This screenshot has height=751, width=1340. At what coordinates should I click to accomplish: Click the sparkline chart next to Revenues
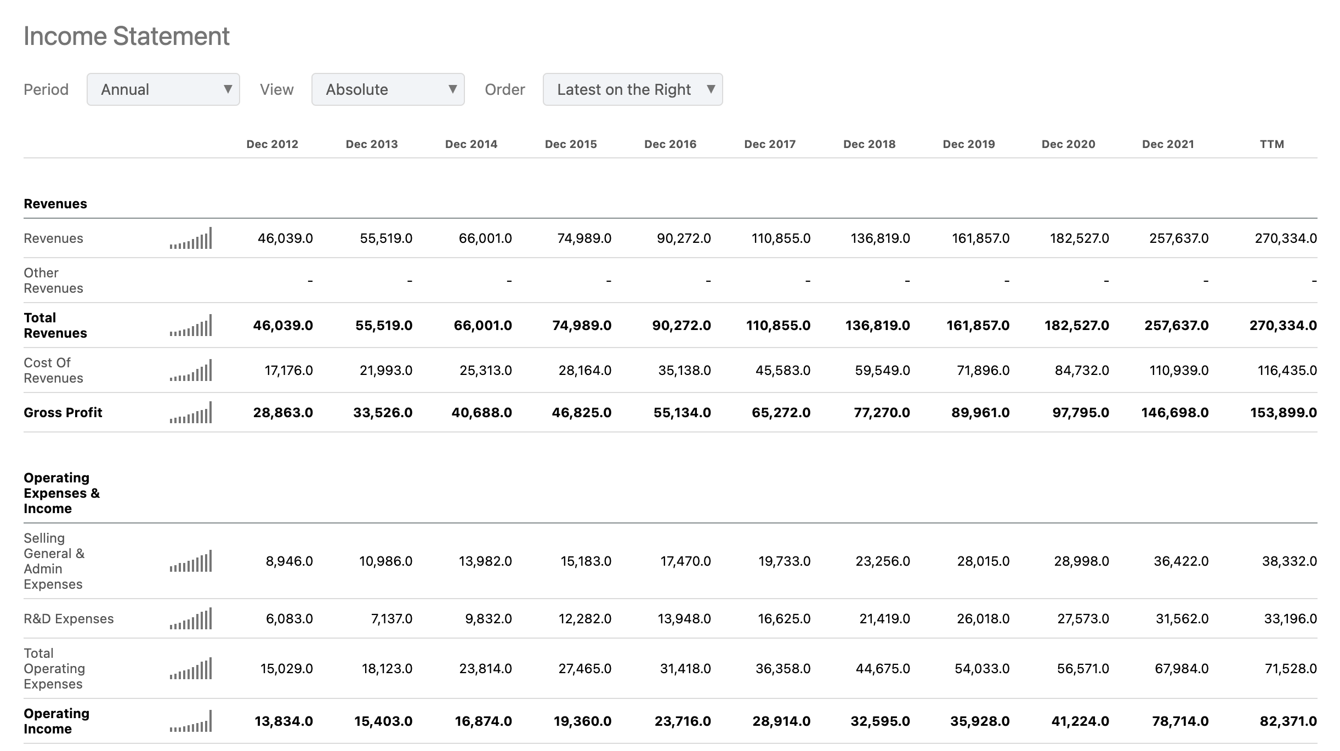pos(191,238)
